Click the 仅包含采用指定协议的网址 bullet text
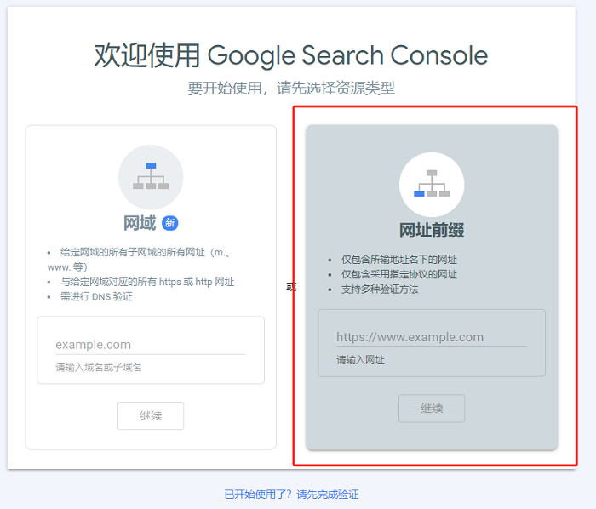Viewport: 596px width, 509px height. pyautogui.click(x=399, y=274)
